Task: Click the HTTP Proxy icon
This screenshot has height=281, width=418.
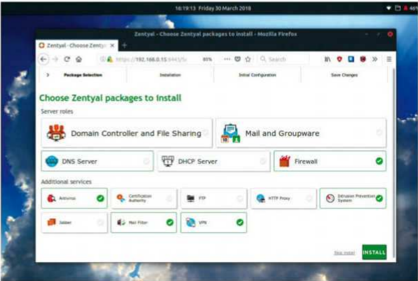Action: click(260, 198)
